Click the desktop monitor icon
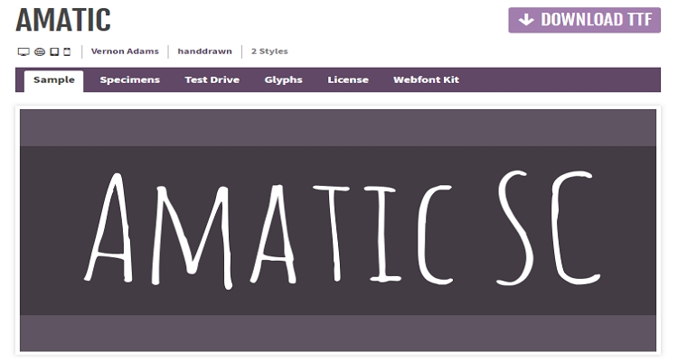The height and width of the screenshot is (361, 678). pyautogui.click(x=24, y=51)
